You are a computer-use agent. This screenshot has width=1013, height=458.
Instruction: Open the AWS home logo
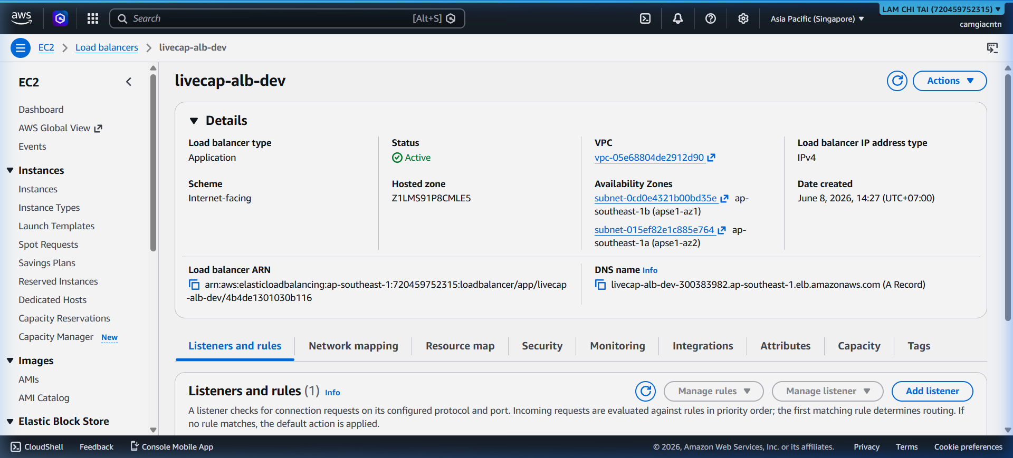[x=22, y=18]
